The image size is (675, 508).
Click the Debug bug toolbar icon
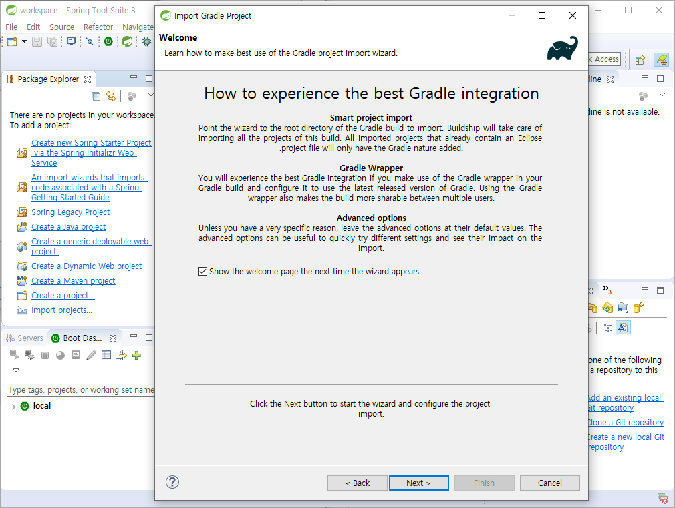147,42
